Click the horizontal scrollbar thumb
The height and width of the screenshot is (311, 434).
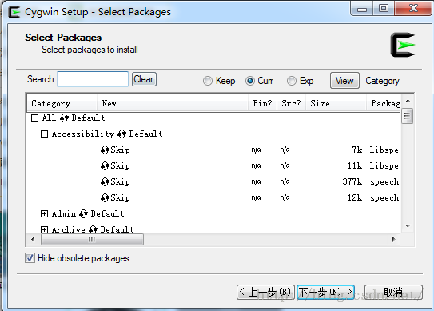[92, 240]
